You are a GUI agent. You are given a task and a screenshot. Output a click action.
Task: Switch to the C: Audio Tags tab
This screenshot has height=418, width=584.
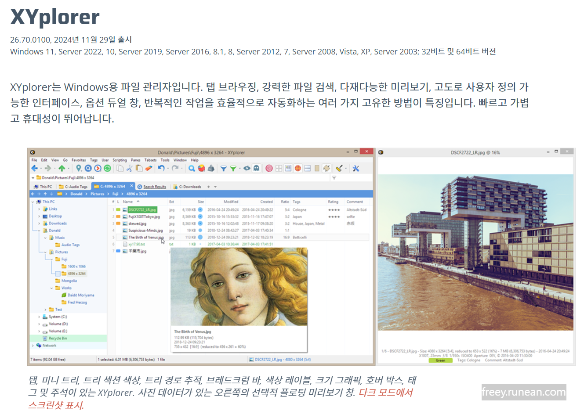click(x=73, y=187)
